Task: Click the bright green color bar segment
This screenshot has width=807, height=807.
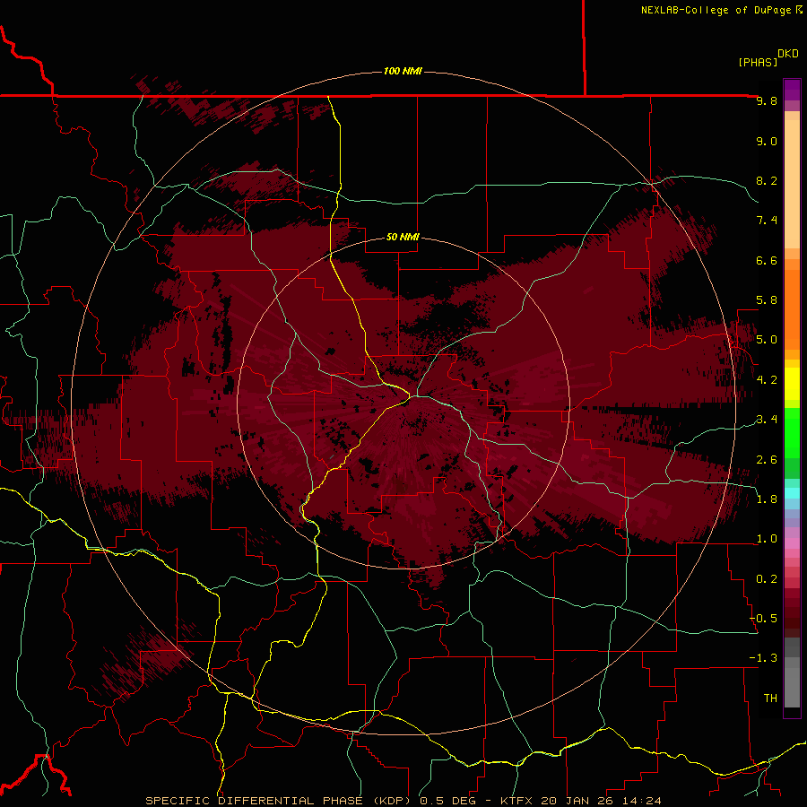Action: tap(792, 433)
